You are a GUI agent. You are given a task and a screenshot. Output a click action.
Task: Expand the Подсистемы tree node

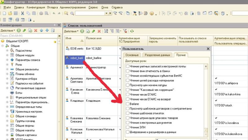coord(7,50)
